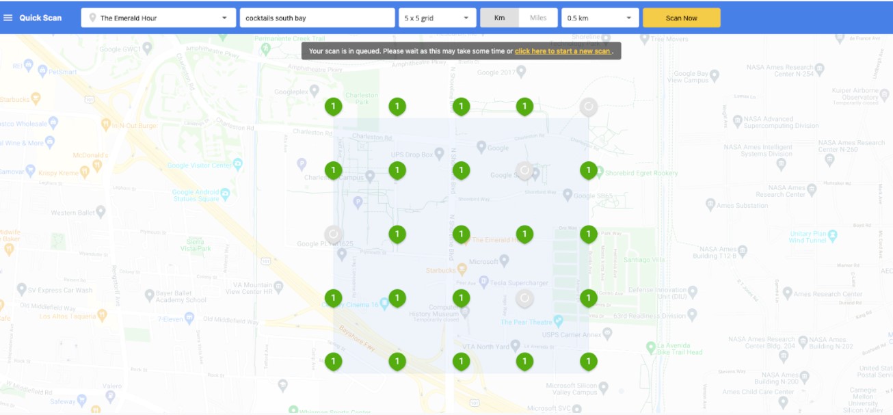The width and height of the screenshot is (893, 415).
Task: Click the 7-Eleven store marker
Action: click(x=188, y=319)
